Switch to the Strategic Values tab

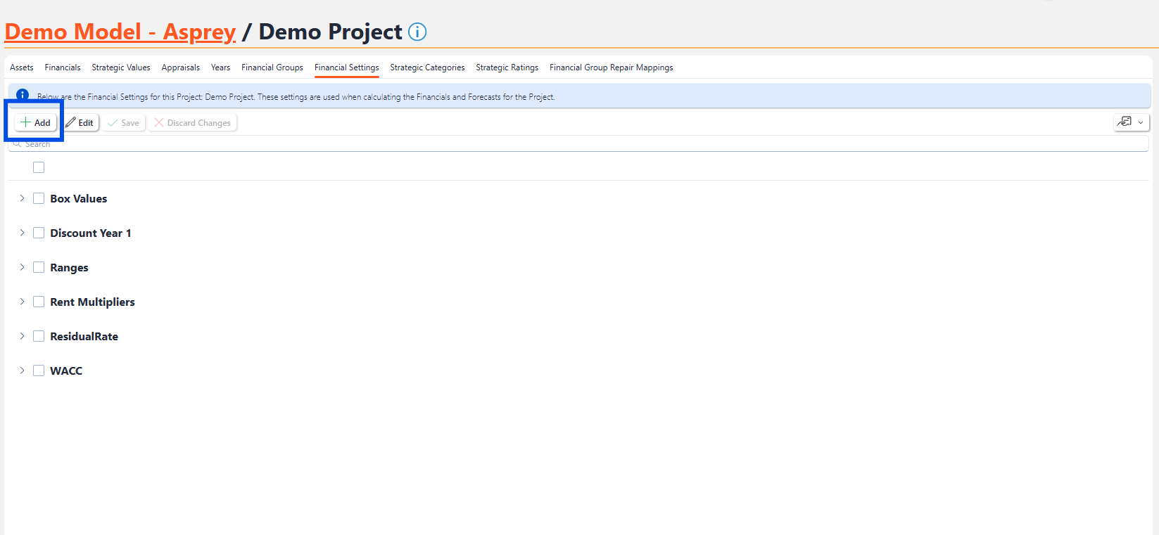tap(121, 67)
